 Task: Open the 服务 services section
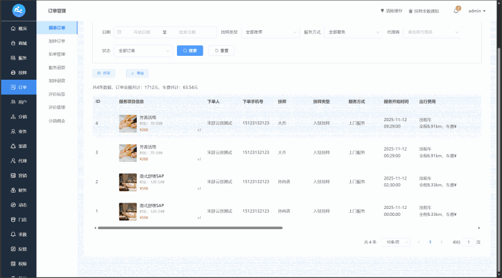19,58
